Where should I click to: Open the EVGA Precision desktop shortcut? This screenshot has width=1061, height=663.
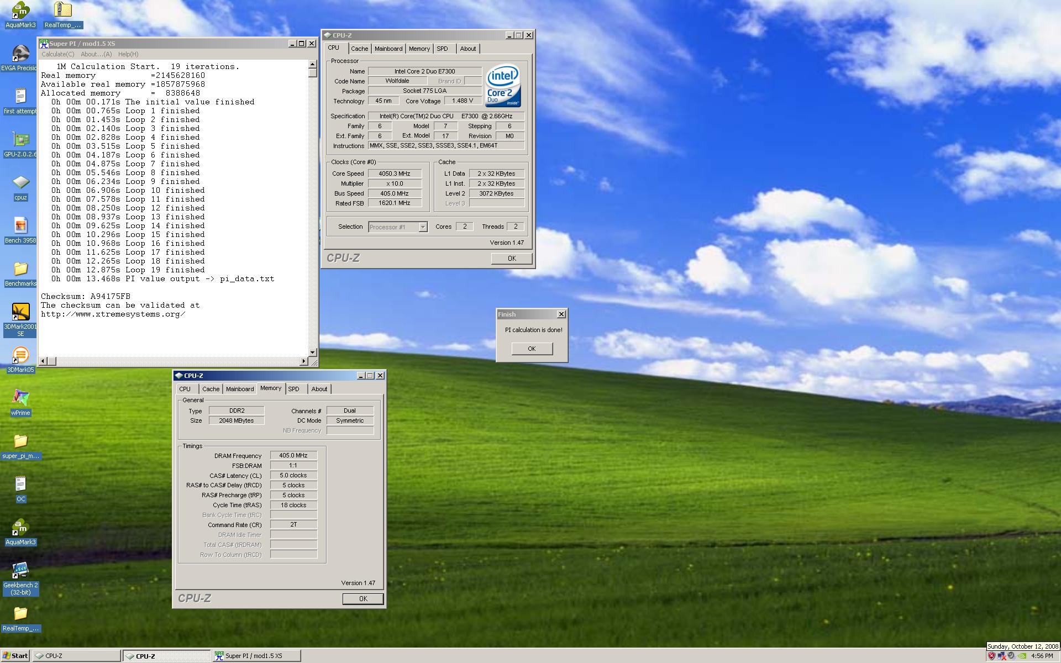[x=20, y=54]
